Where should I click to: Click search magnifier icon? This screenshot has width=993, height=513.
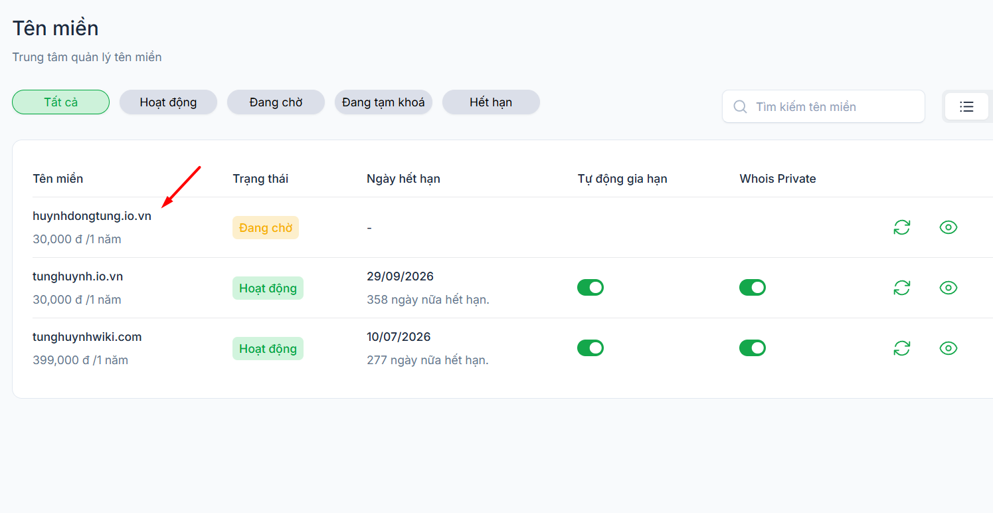740,107
